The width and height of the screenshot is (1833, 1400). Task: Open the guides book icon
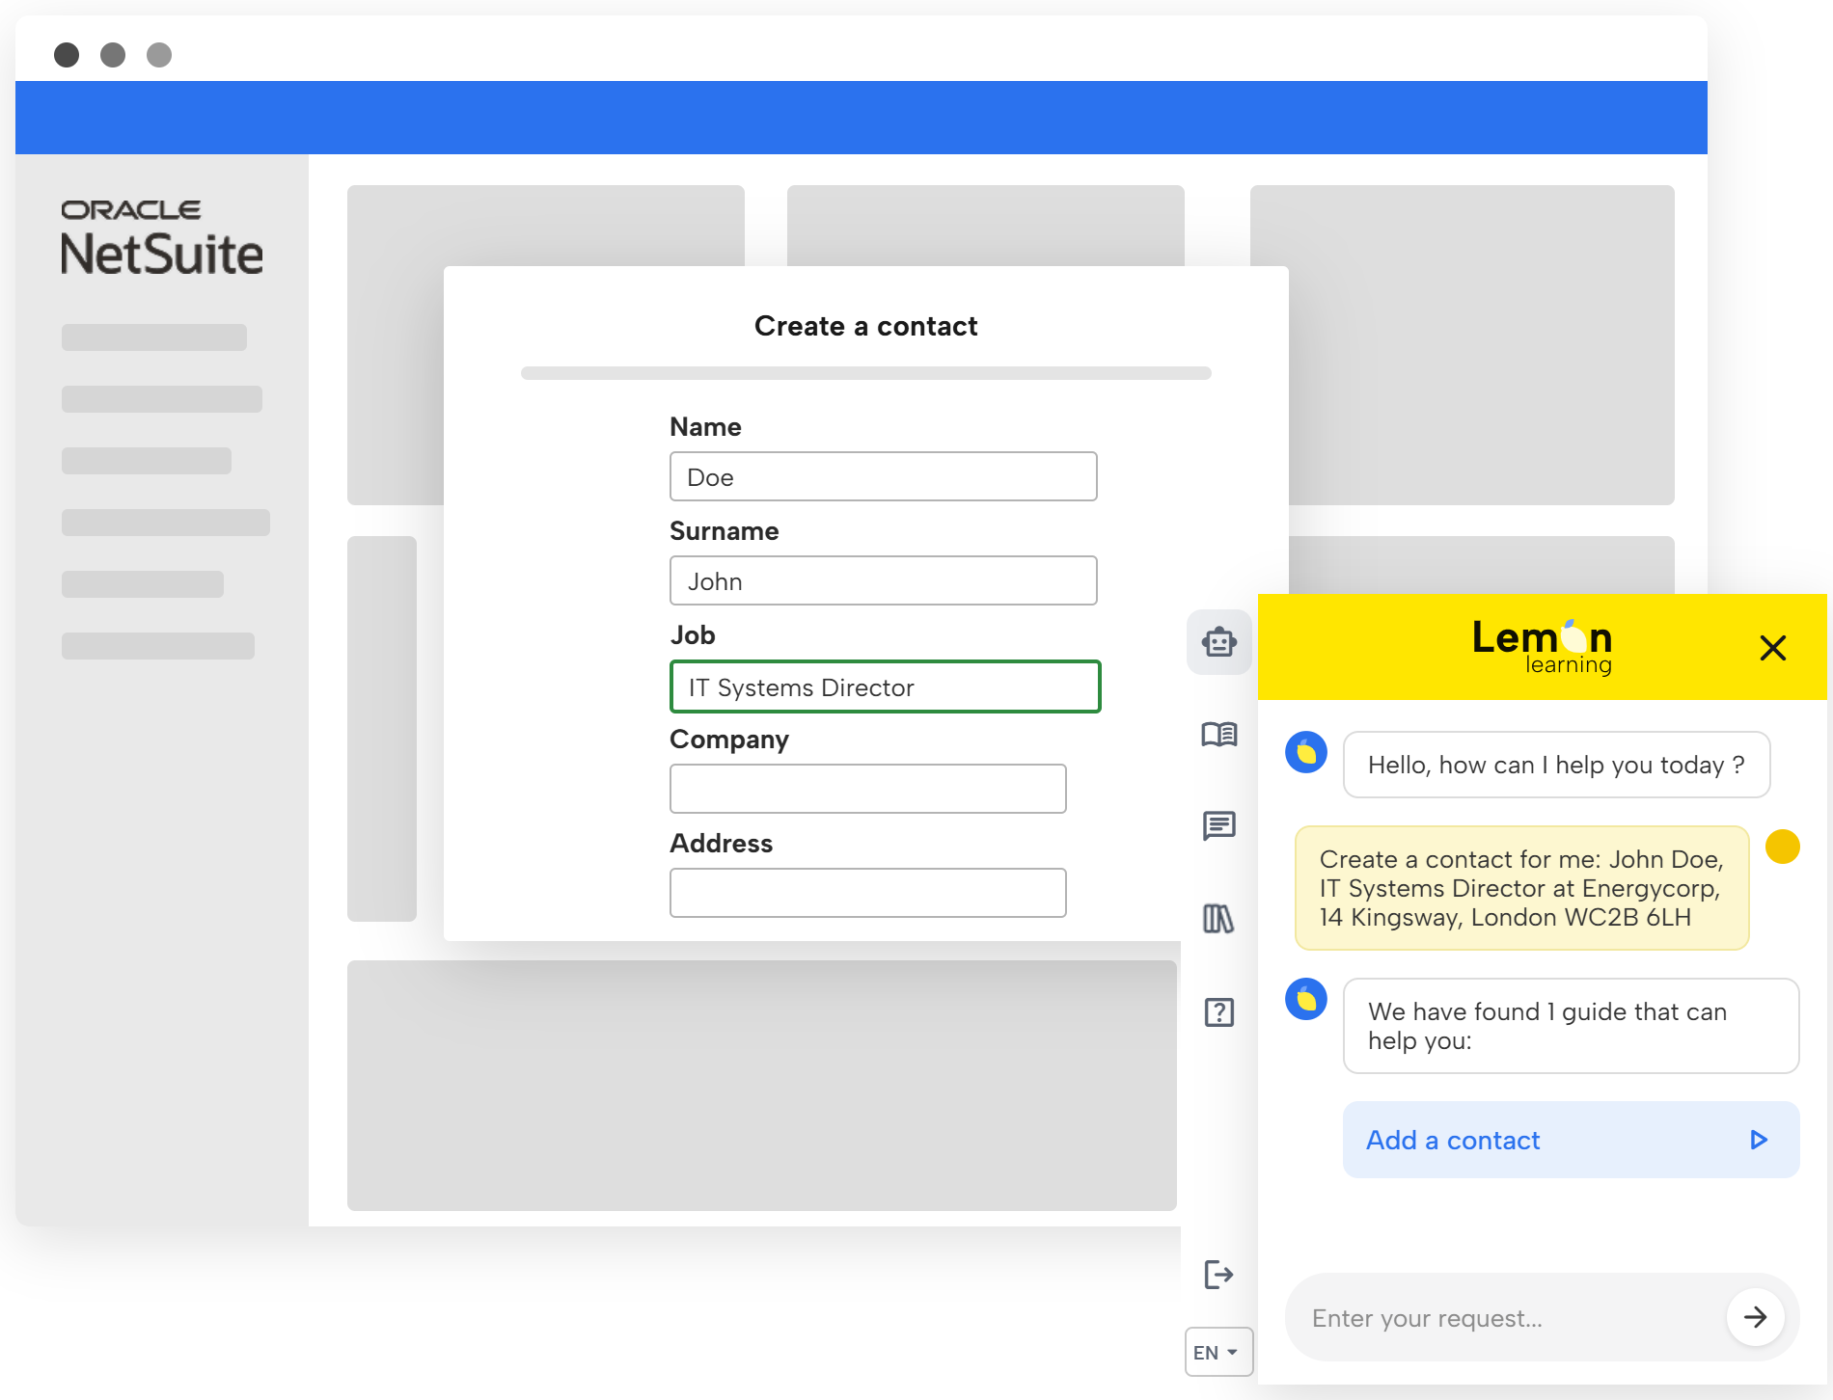1219,735
